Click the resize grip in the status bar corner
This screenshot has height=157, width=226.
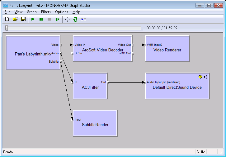click(x=222, y=152)
